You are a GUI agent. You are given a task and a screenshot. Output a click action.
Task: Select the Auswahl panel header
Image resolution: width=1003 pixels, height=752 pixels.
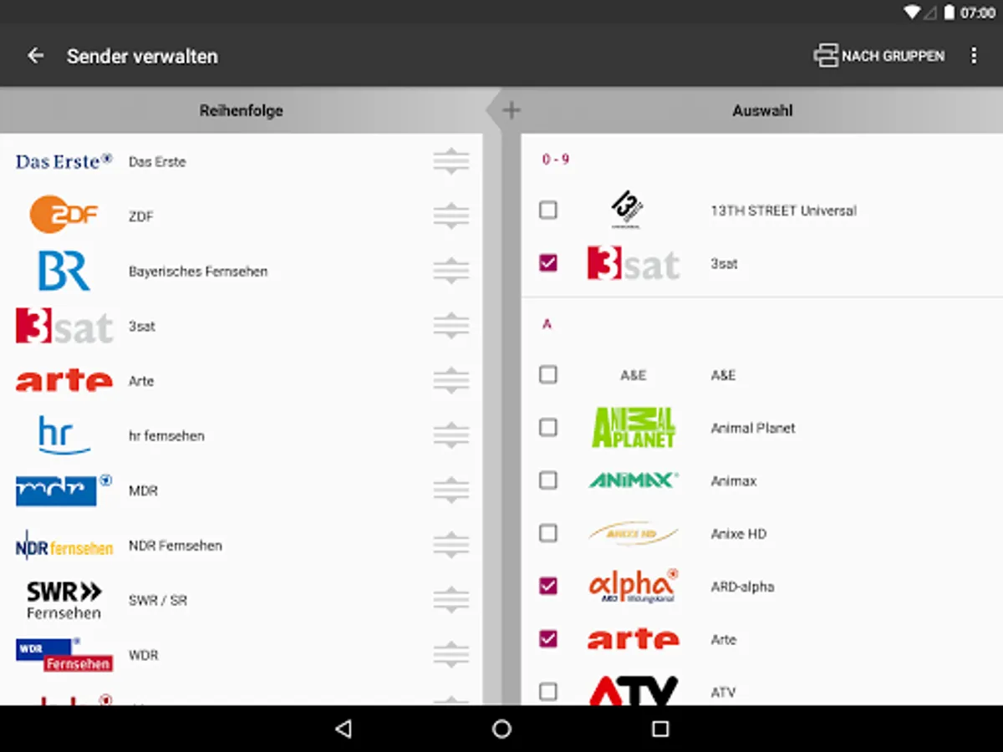(x=762, y=110)
